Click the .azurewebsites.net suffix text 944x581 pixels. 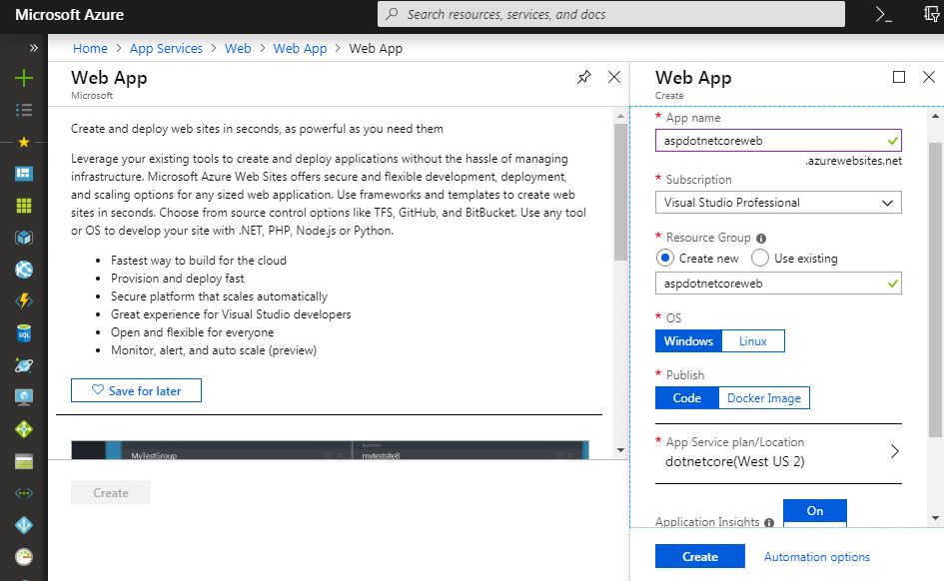point(853,161)
